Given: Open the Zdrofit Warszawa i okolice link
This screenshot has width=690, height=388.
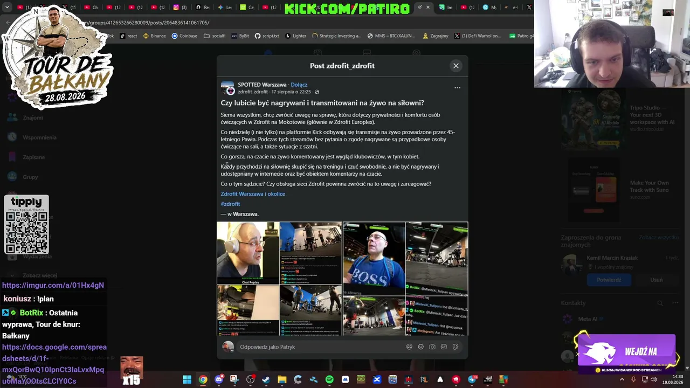Looking at the screenshot, I should tap(253, 194).
